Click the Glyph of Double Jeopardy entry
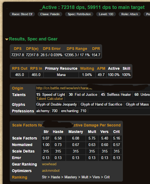Image resolution: width=150 pixels, height=184 pixels. click(x=56, y=104)
